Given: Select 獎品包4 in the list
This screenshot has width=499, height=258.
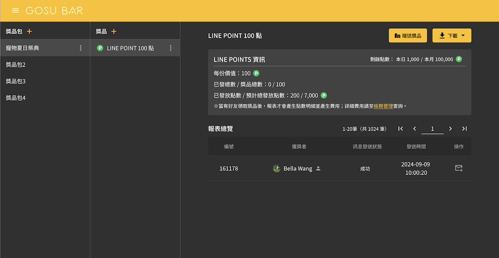Looking at the screenshot, I should click(45, 97).
